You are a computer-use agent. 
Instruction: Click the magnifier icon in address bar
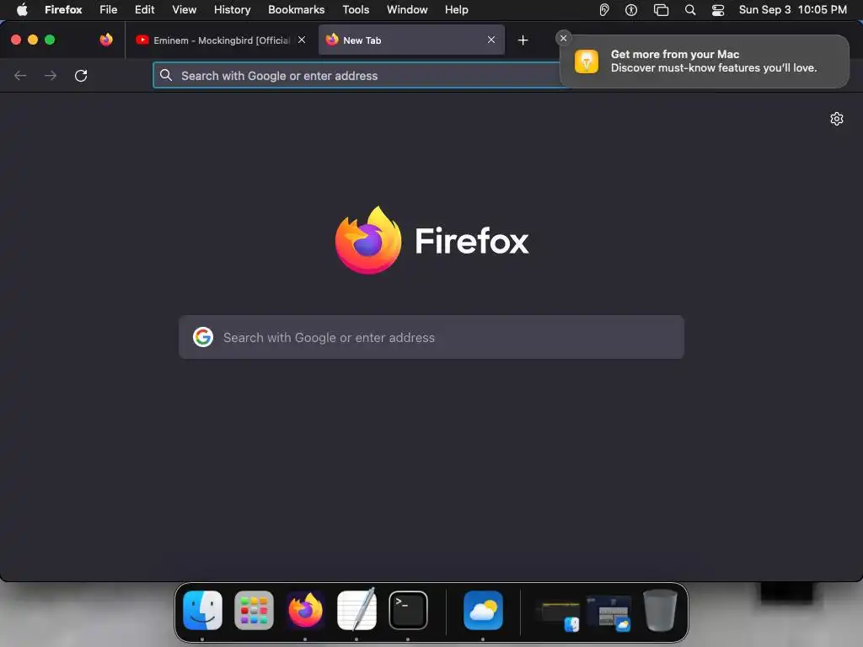coord(166,75)
